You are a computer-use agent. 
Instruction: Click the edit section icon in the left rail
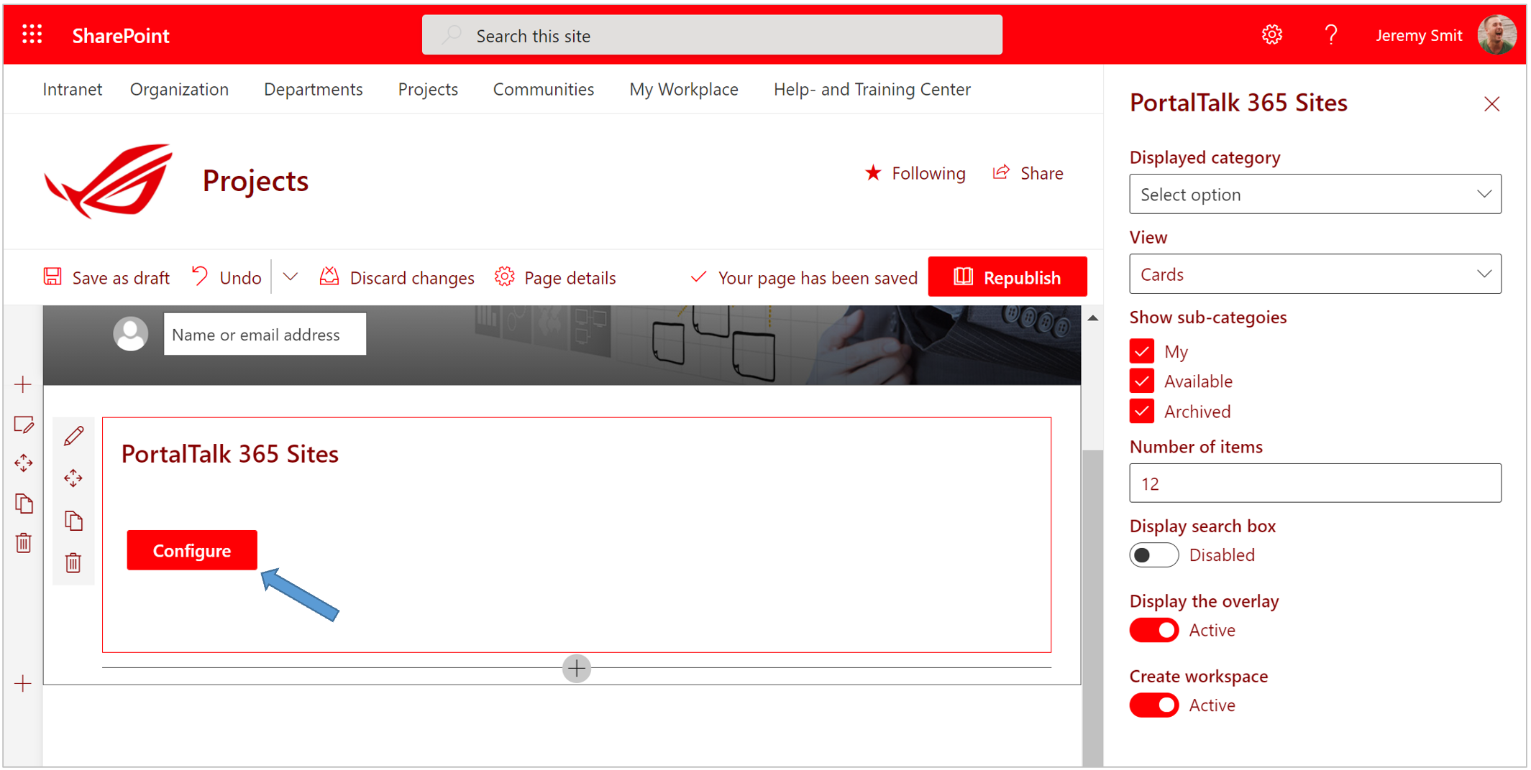[x=24, y=425]
